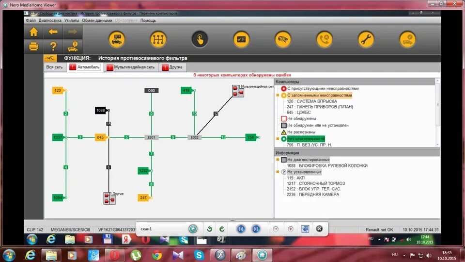
Task: Open the Обмен данными menu
Action: click(x=97, y=20)
